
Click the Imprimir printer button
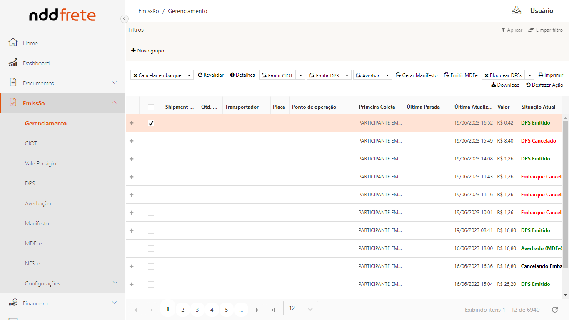pos(551,75)
